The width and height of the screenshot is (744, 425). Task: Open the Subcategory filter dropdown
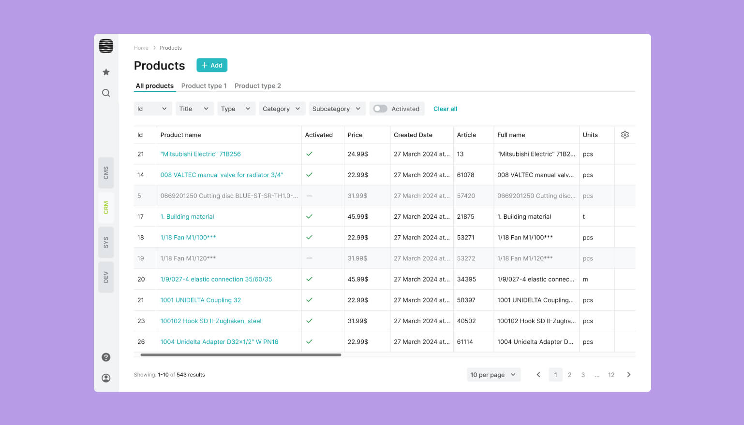point(336,109)
